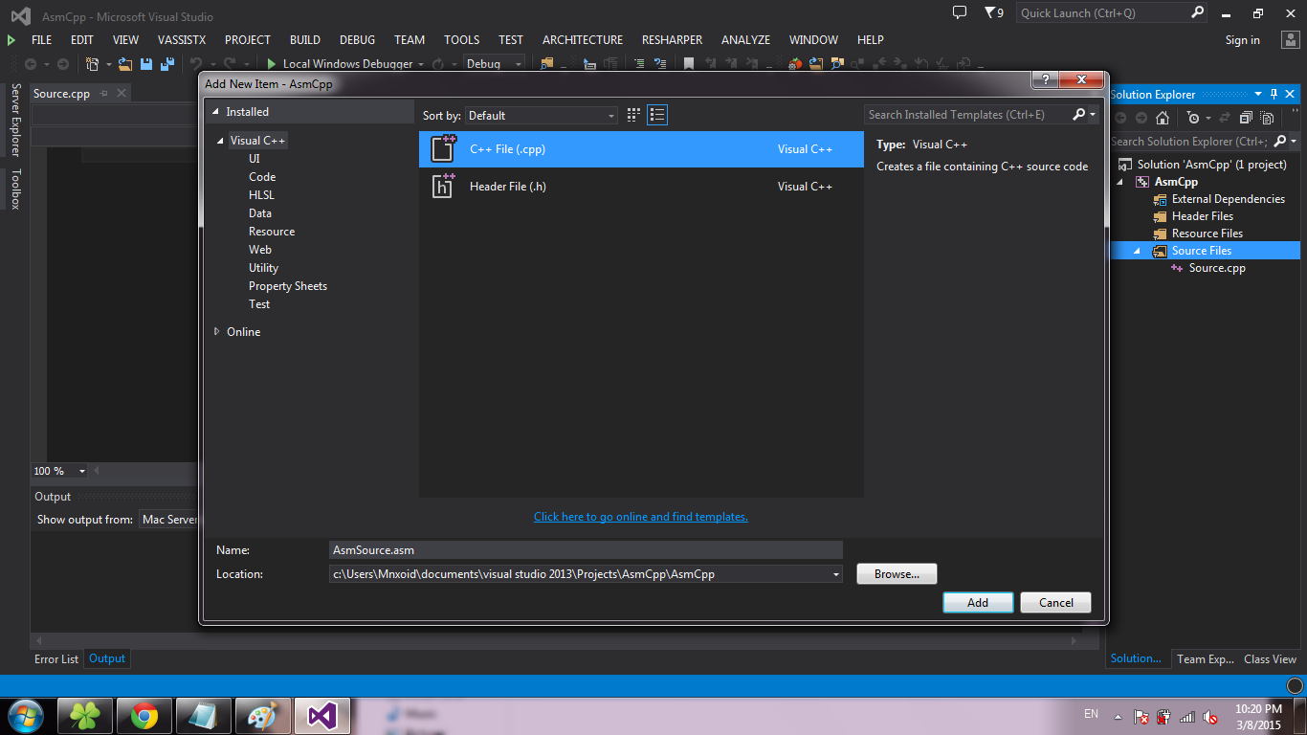Collapse the Installed templates section
Screen dimensions: 1307x735
pyautogui.click(x=216, y=112)
